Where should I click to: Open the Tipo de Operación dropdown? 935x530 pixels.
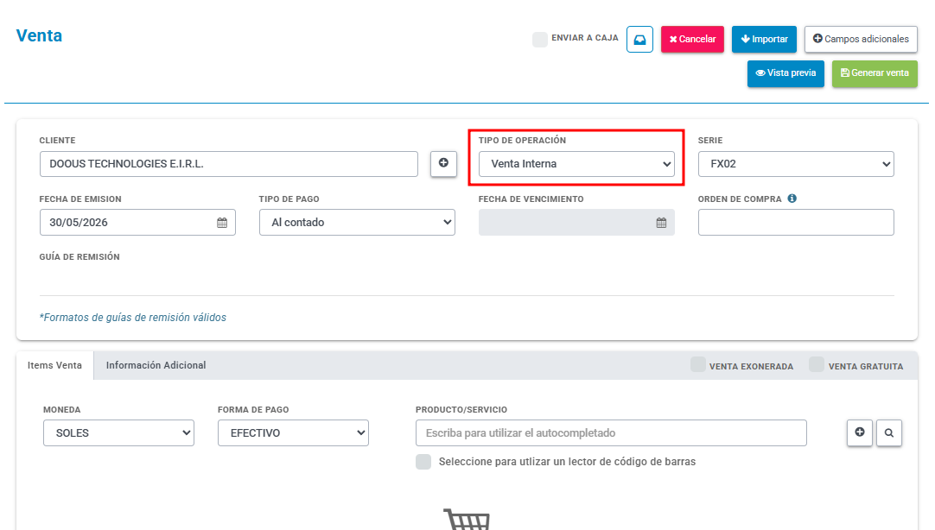[x=576, y=164]
